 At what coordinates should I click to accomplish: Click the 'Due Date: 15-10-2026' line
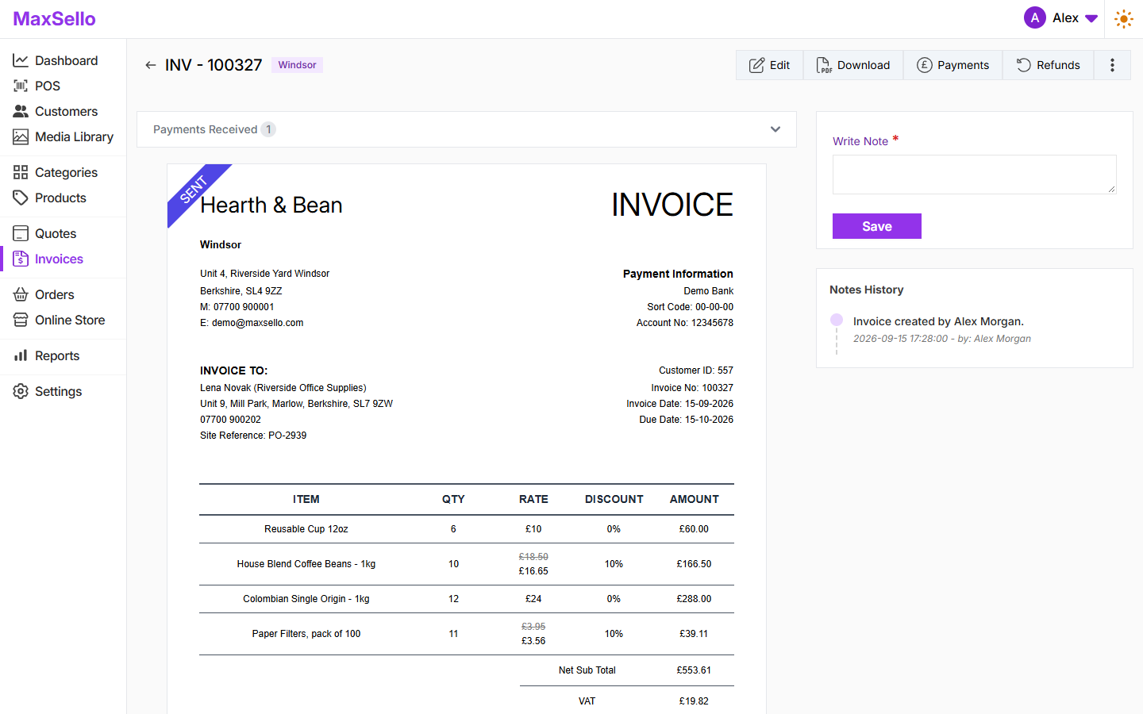tap(687, 420)
